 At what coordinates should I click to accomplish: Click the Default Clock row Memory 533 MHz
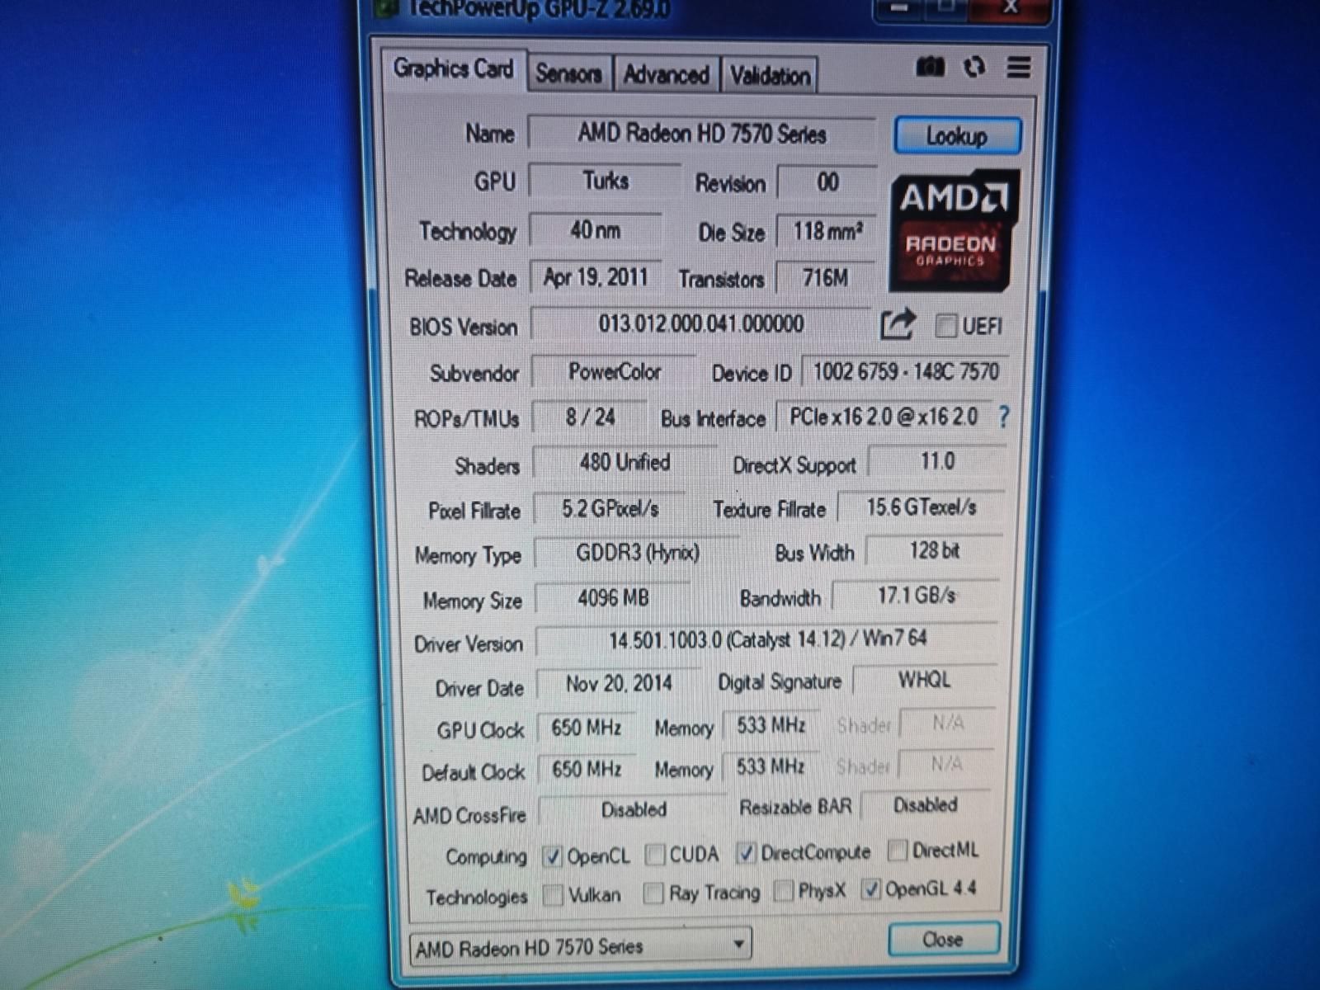tap(770, 767)
